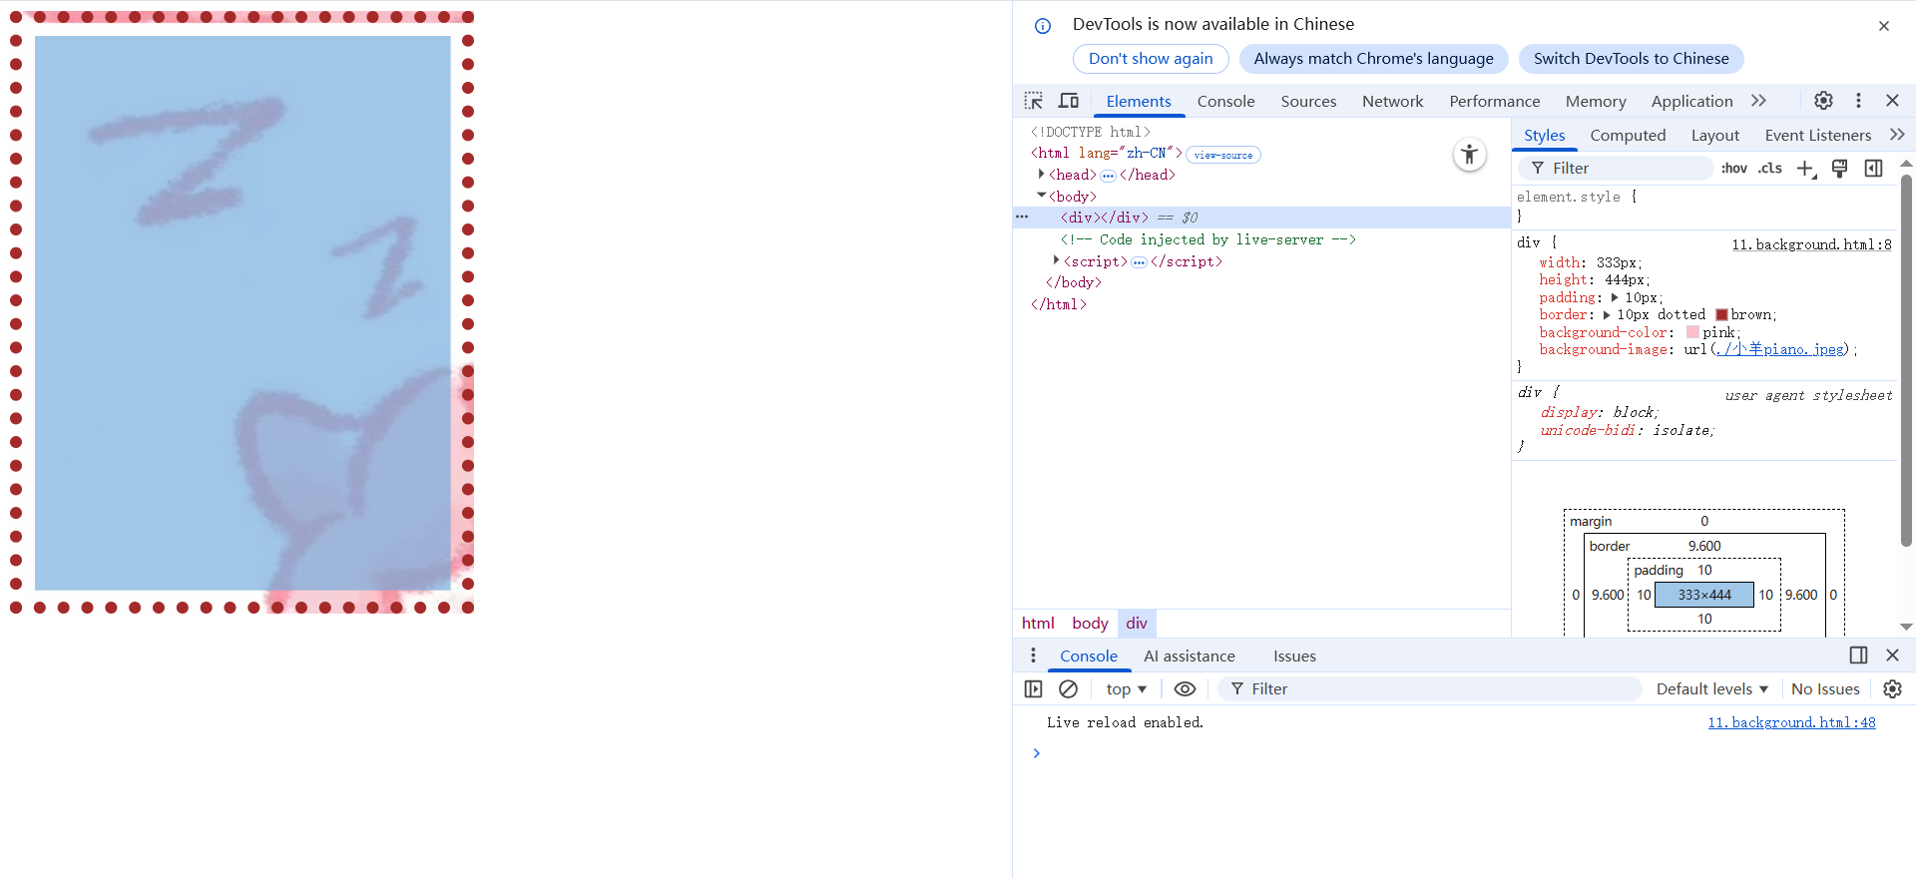Image resolution: width=1916 pixels, height=878 pixels.
Task: Create live expression eye icon
Action: pos(1185,689)
